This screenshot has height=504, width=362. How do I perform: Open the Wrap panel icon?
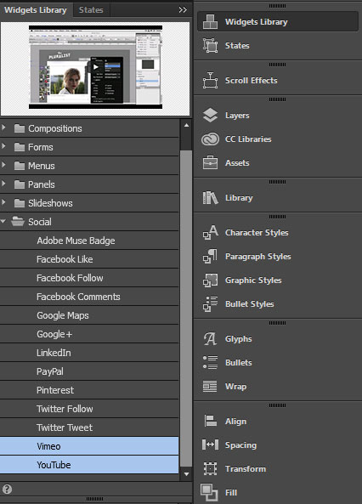pos(210,387)
